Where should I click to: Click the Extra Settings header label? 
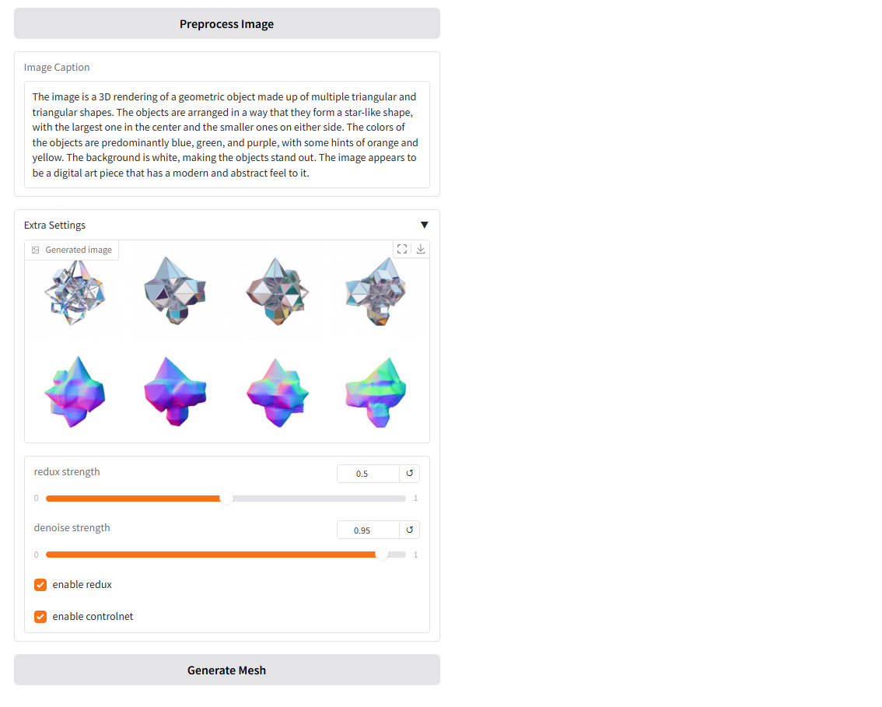coord(55,226)
